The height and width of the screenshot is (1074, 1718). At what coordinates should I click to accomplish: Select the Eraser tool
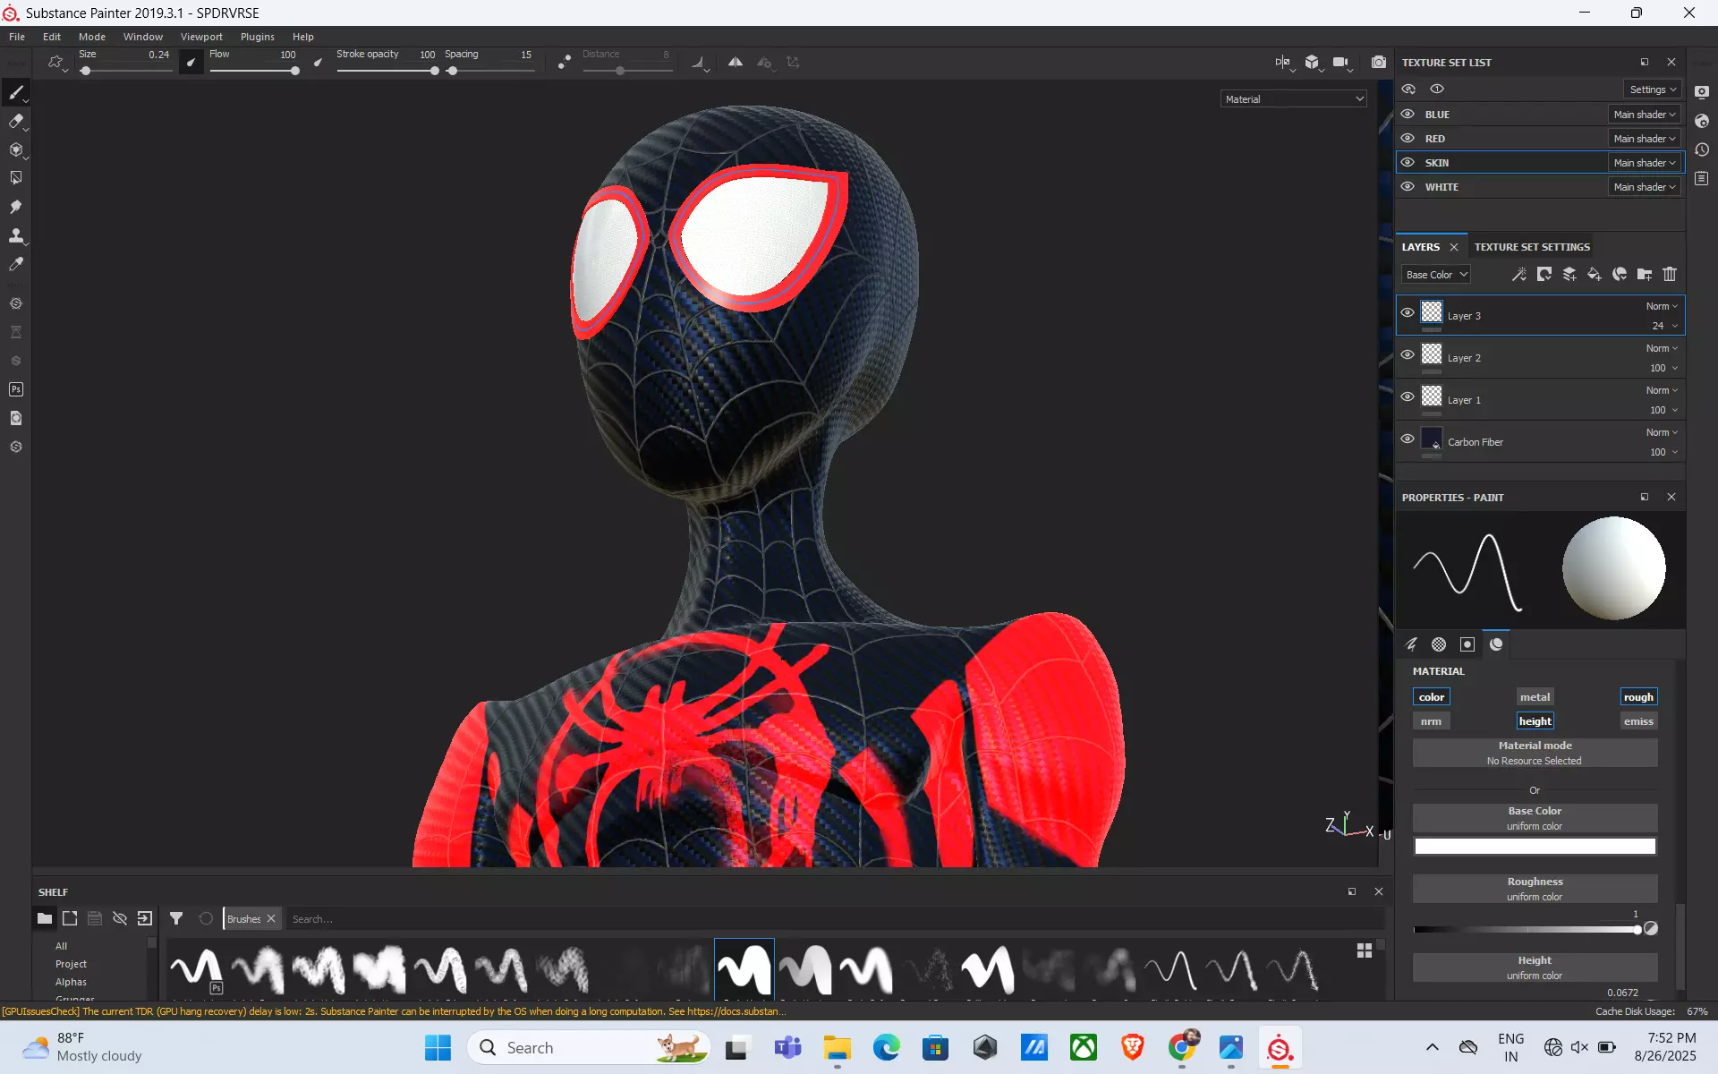pyautogui.click(x=16, y=122)
